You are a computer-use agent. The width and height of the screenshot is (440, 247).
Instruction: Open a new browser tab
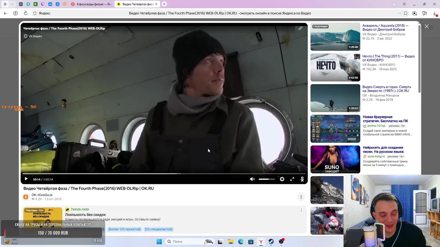[x=164, y=4]
